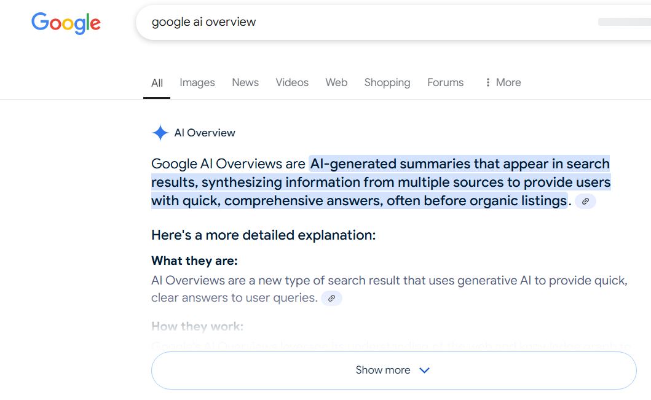This screenshot has height=400, width=651.
Task: Open source link icon after organic listings
Action: tap(585, 202)
